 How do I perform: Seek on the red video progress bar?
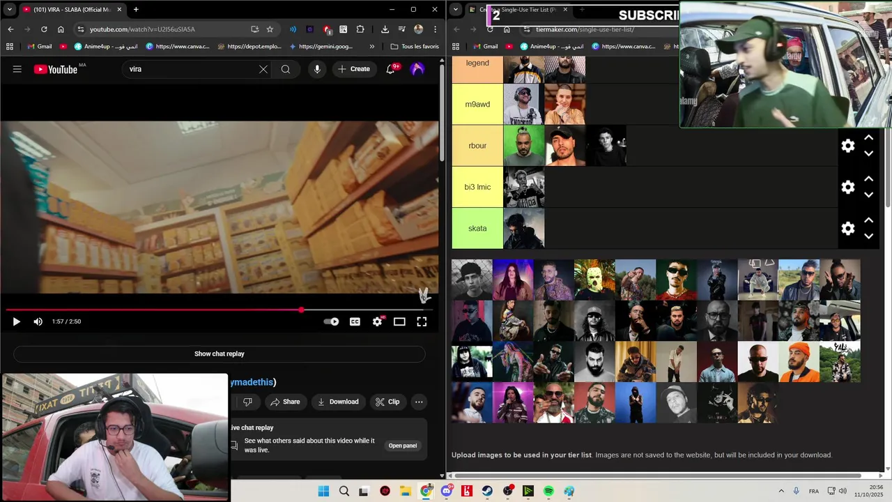coord(220,310)
